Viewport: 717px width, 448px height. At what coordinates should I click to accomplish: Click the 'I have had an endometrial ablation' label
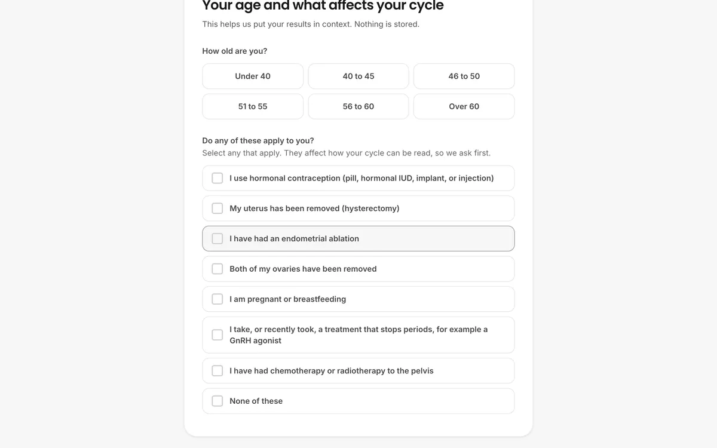point(294,239)
